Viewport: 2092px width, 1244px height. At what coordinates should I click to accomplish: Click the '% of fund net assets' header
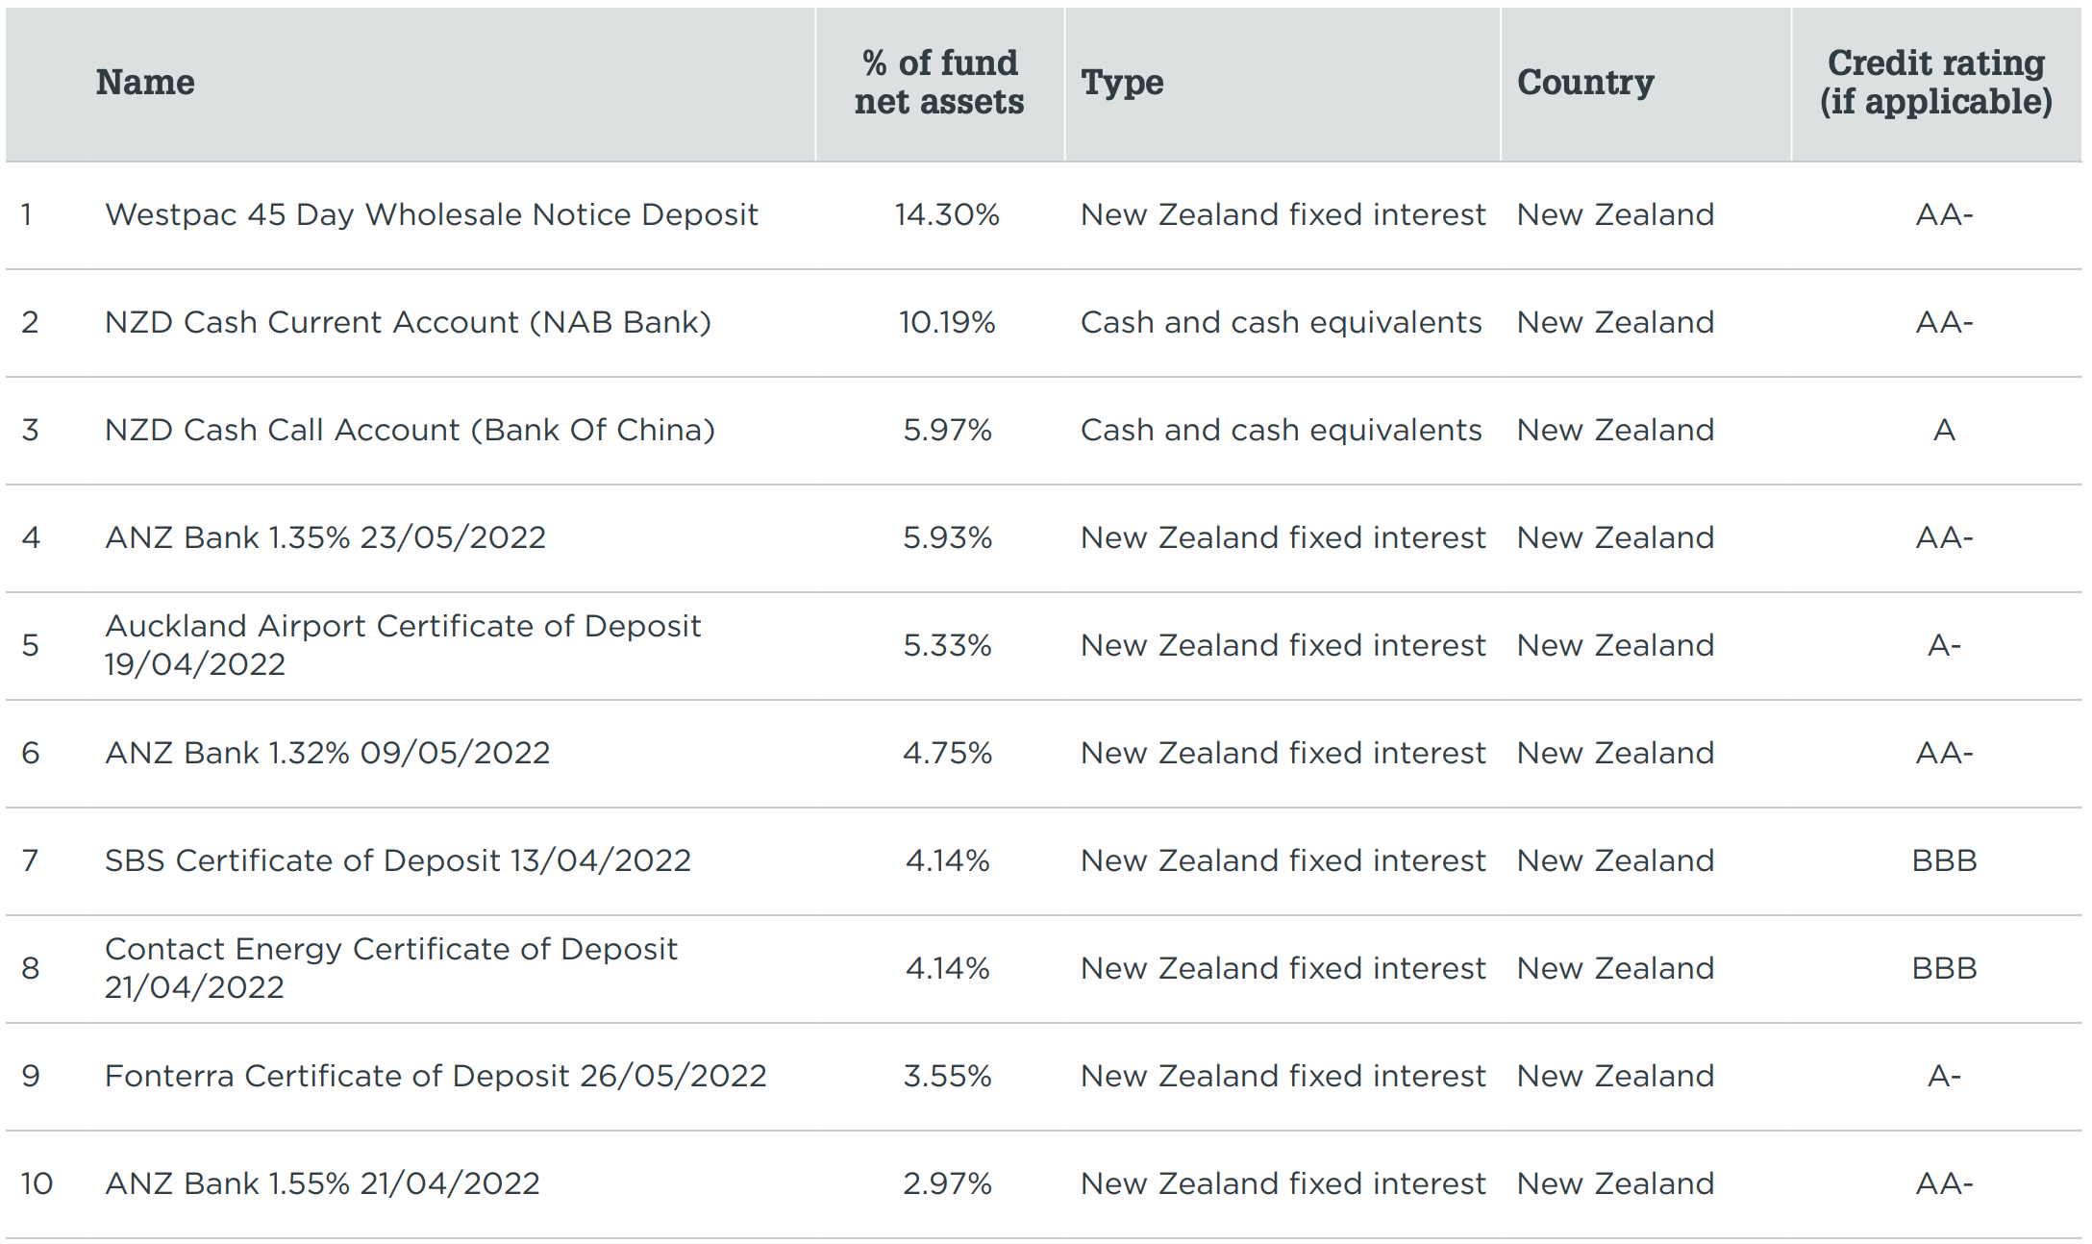point(939,83)
